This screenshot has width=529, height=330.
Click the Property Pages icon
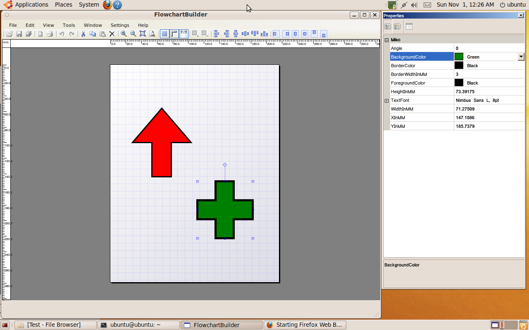[x=409, y=26]
